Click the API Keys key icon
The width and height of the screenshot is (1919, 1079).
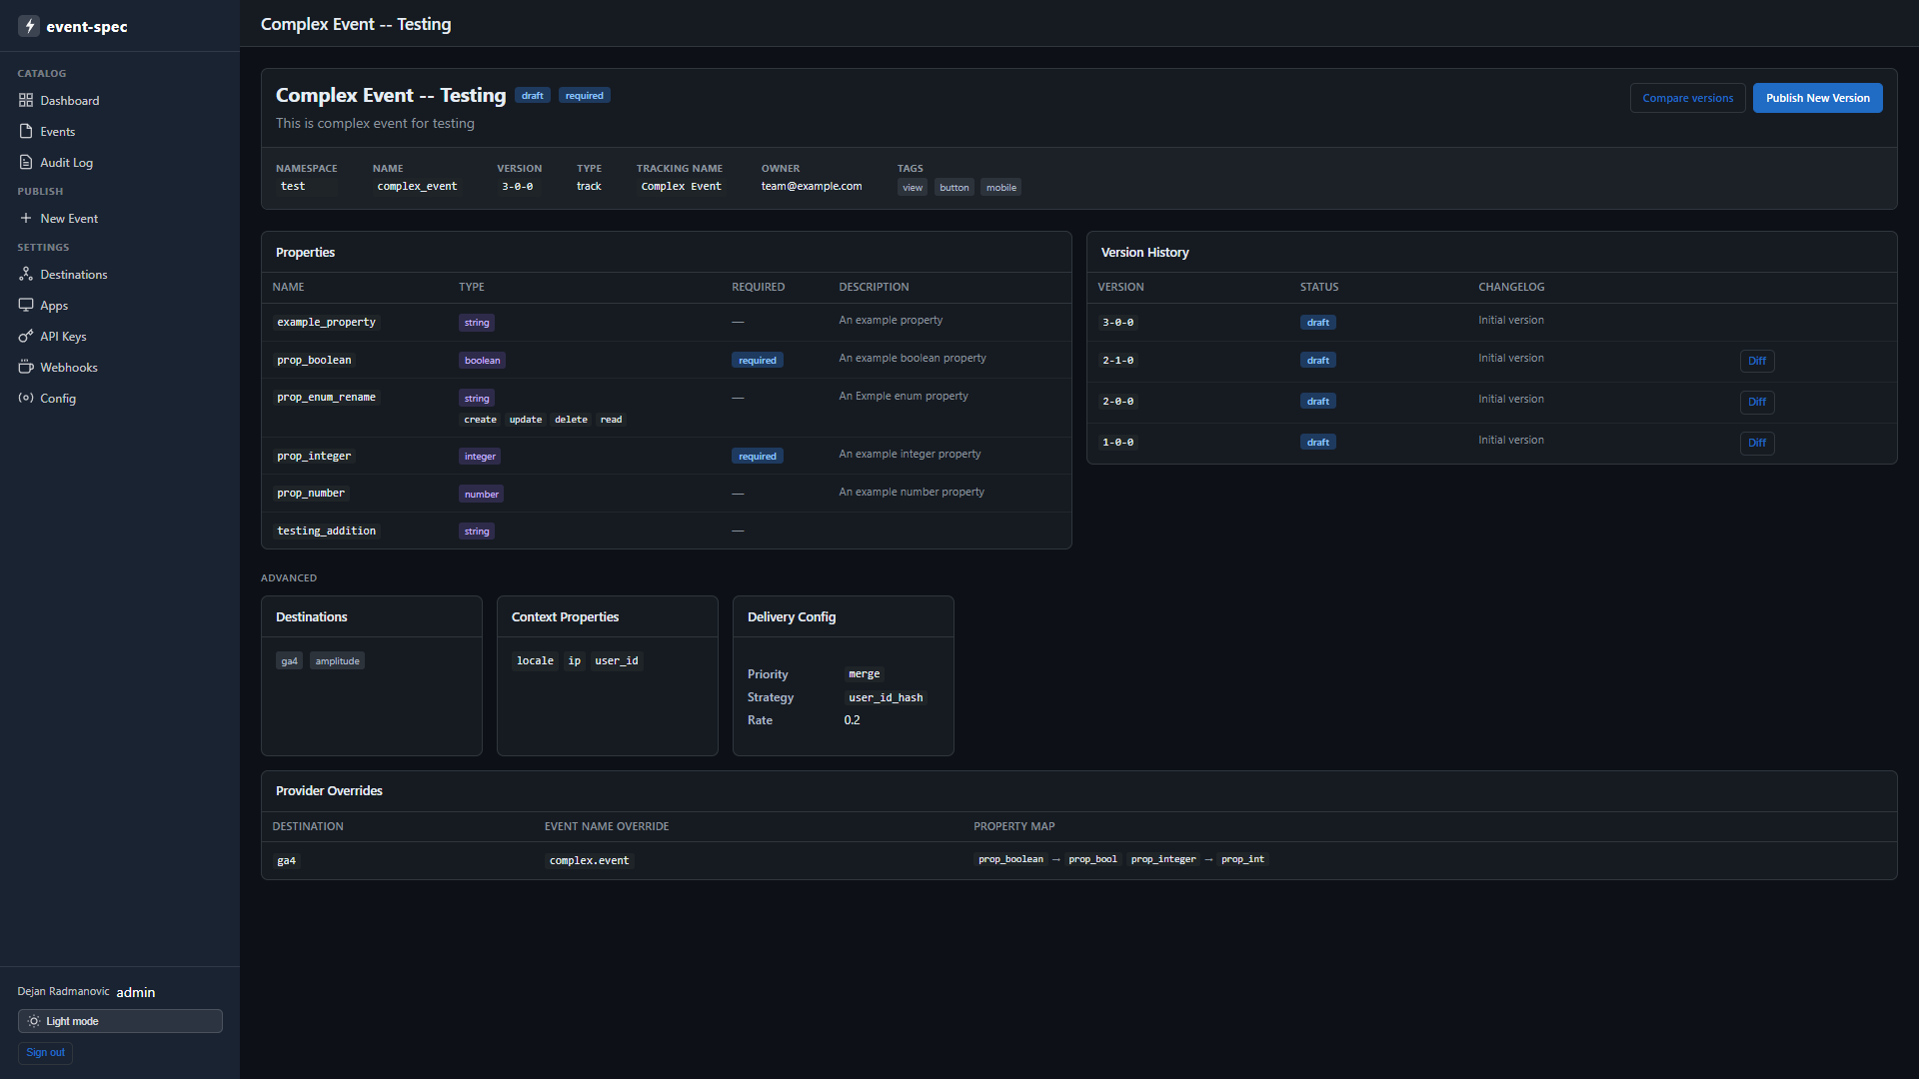click(x=26, y=336)
